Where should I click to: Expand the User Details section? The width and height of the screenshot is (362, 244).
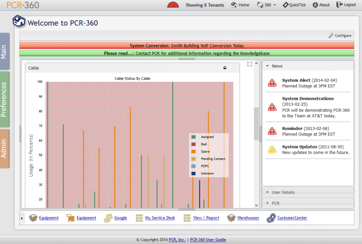coord(283,192)
